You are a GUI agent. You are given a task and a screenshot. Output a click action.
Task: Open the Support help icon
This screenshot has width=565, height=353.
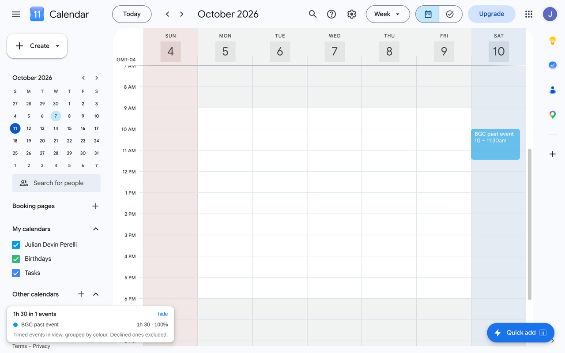pyautogui.click(x=331, y=14)
